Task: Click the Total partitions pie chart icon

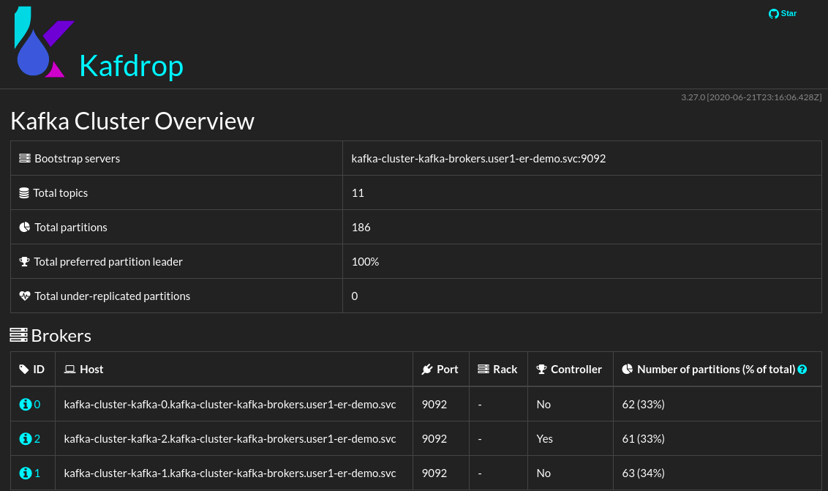Action: coord(25,228)
